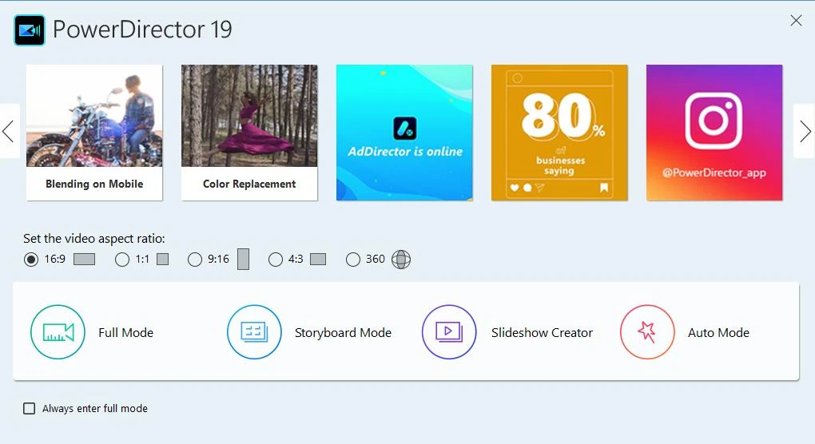815x444 pixels.
Task: Choose the 9:16 aspect ratio option
Action: click(195, 259)
